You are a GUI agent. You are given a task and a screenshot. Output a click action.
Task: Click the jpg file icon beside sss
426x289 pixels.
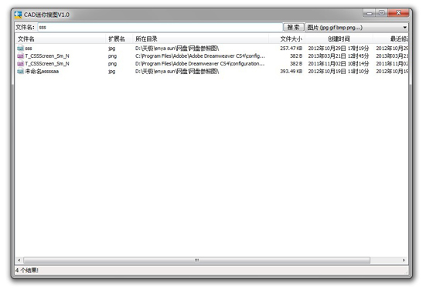coord(20,49)
